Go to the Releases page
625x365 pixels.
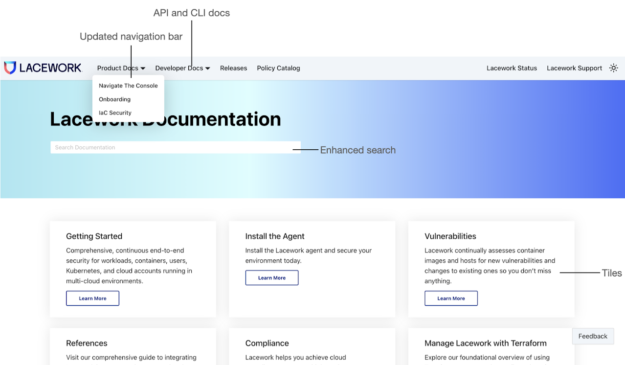click(233, 68)
